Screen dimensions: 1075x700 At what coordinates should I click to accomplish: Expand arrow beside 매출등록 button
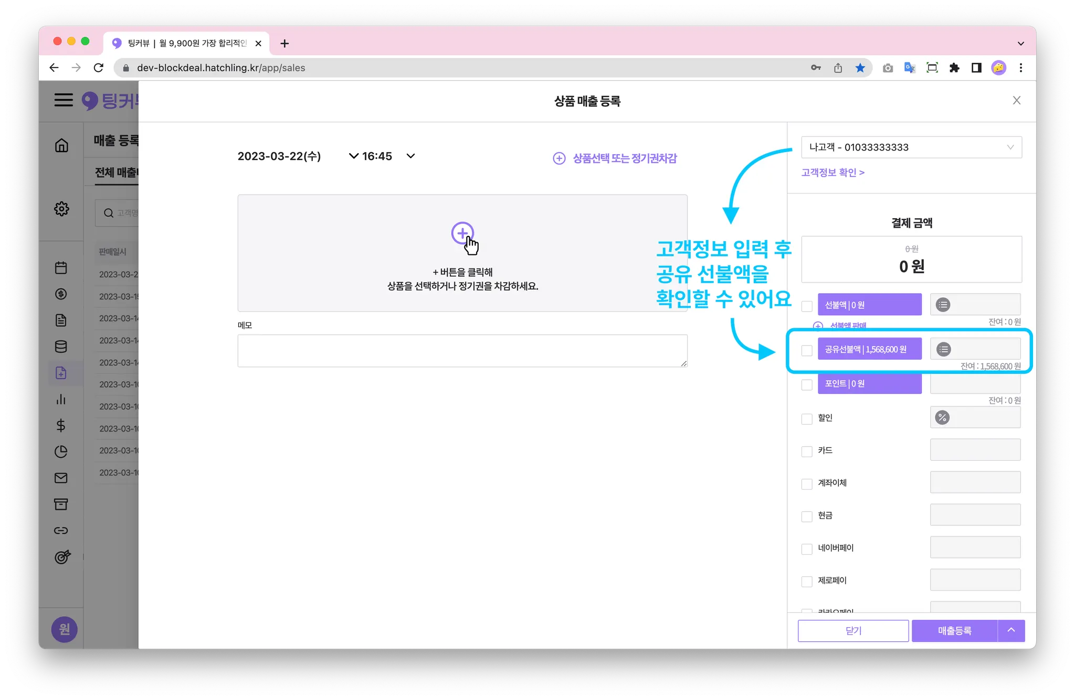[x=1011, y=631]
